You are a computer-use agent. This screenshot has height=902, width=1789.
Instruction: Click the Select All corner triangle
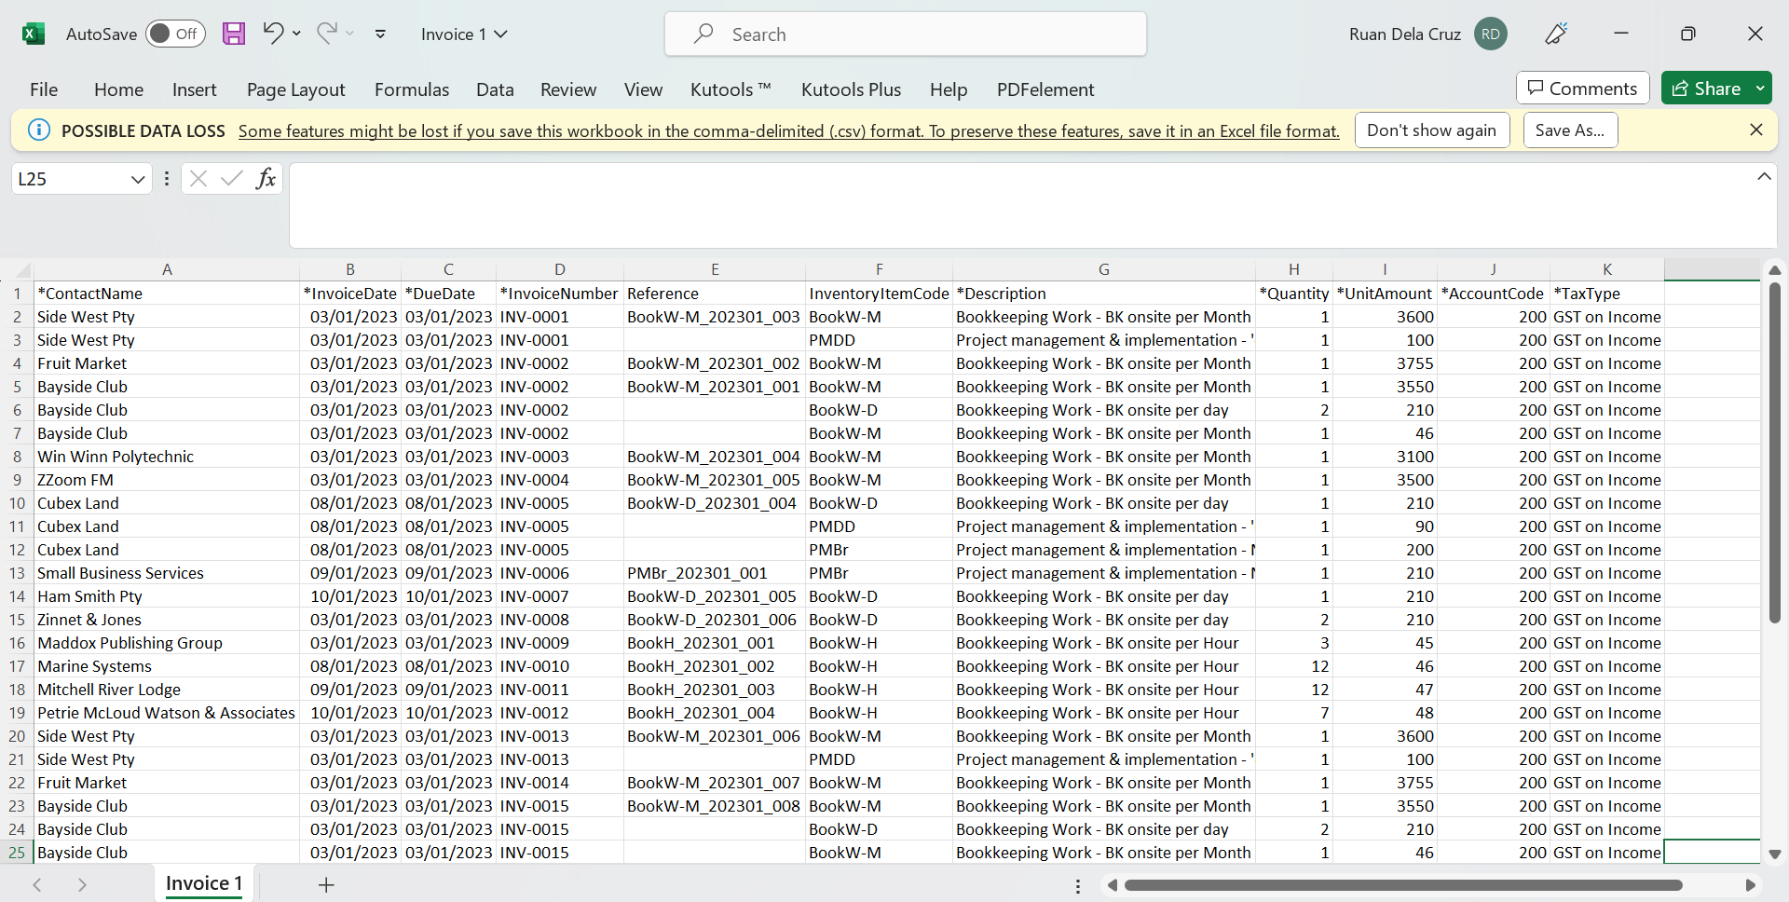tap(22, 270)
